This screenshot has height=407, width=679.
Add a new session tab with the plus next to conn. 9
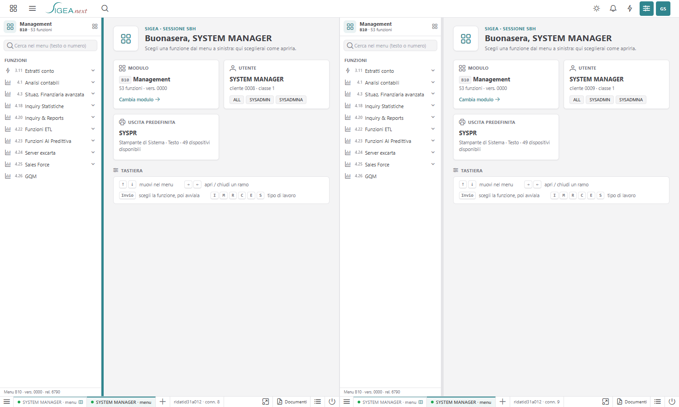click(x=502, y=402)
